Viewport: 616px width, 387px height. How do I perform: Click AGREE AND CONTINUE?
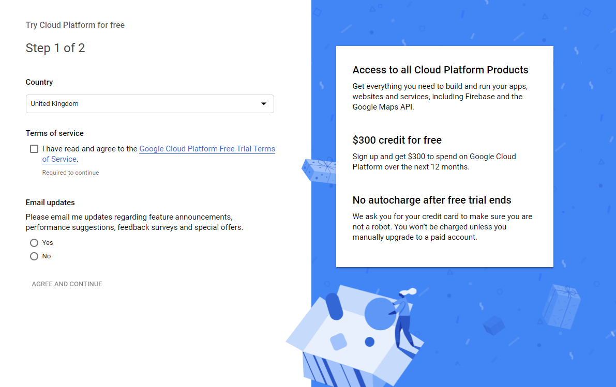point(67,284)
